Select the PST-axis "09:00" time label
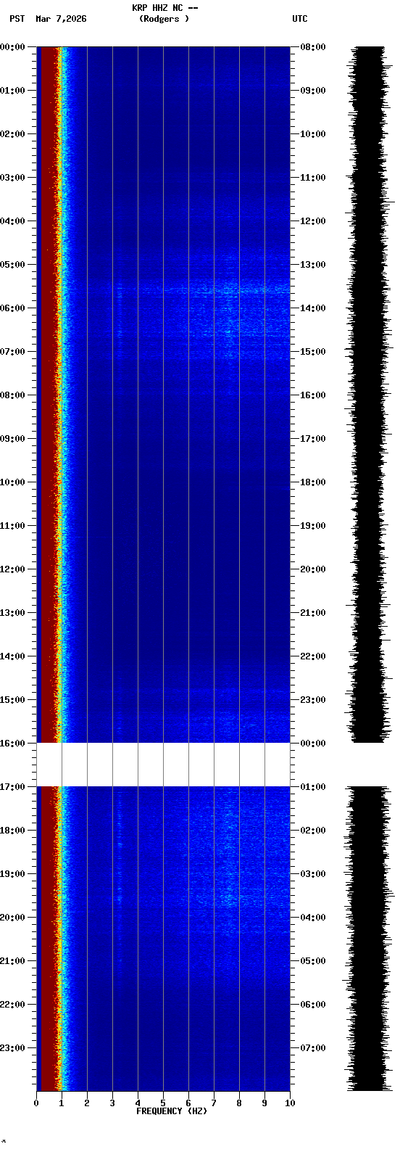This screenshot has width=400, height=1149. 12,439
